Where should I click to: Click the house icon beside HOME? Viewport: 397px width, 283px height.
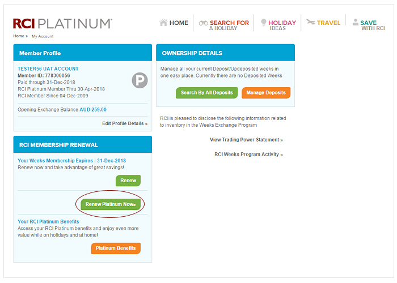[163, 23]
